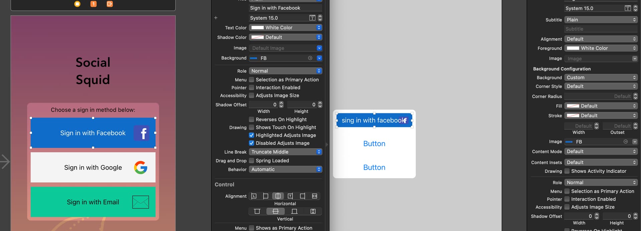Uncheck Disabled Adjusts Image

click(252, 143)
